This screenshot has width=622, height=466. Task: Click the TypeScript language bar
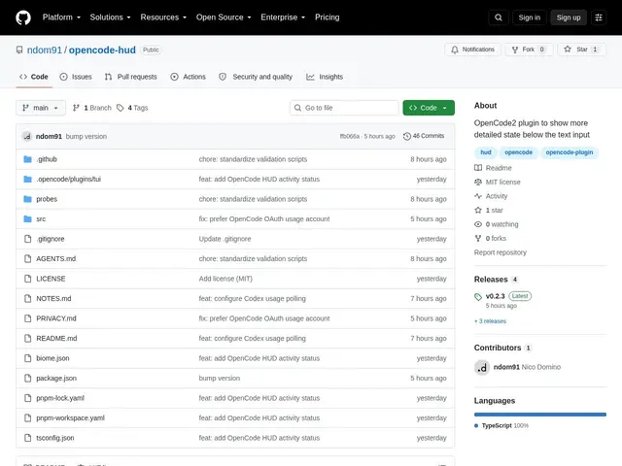coord(540,415)
